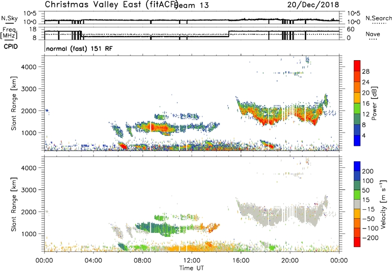The height and width of the screenshot is (271, 392).
Task: Click the Beam 13 label
Action: point(192,5)
